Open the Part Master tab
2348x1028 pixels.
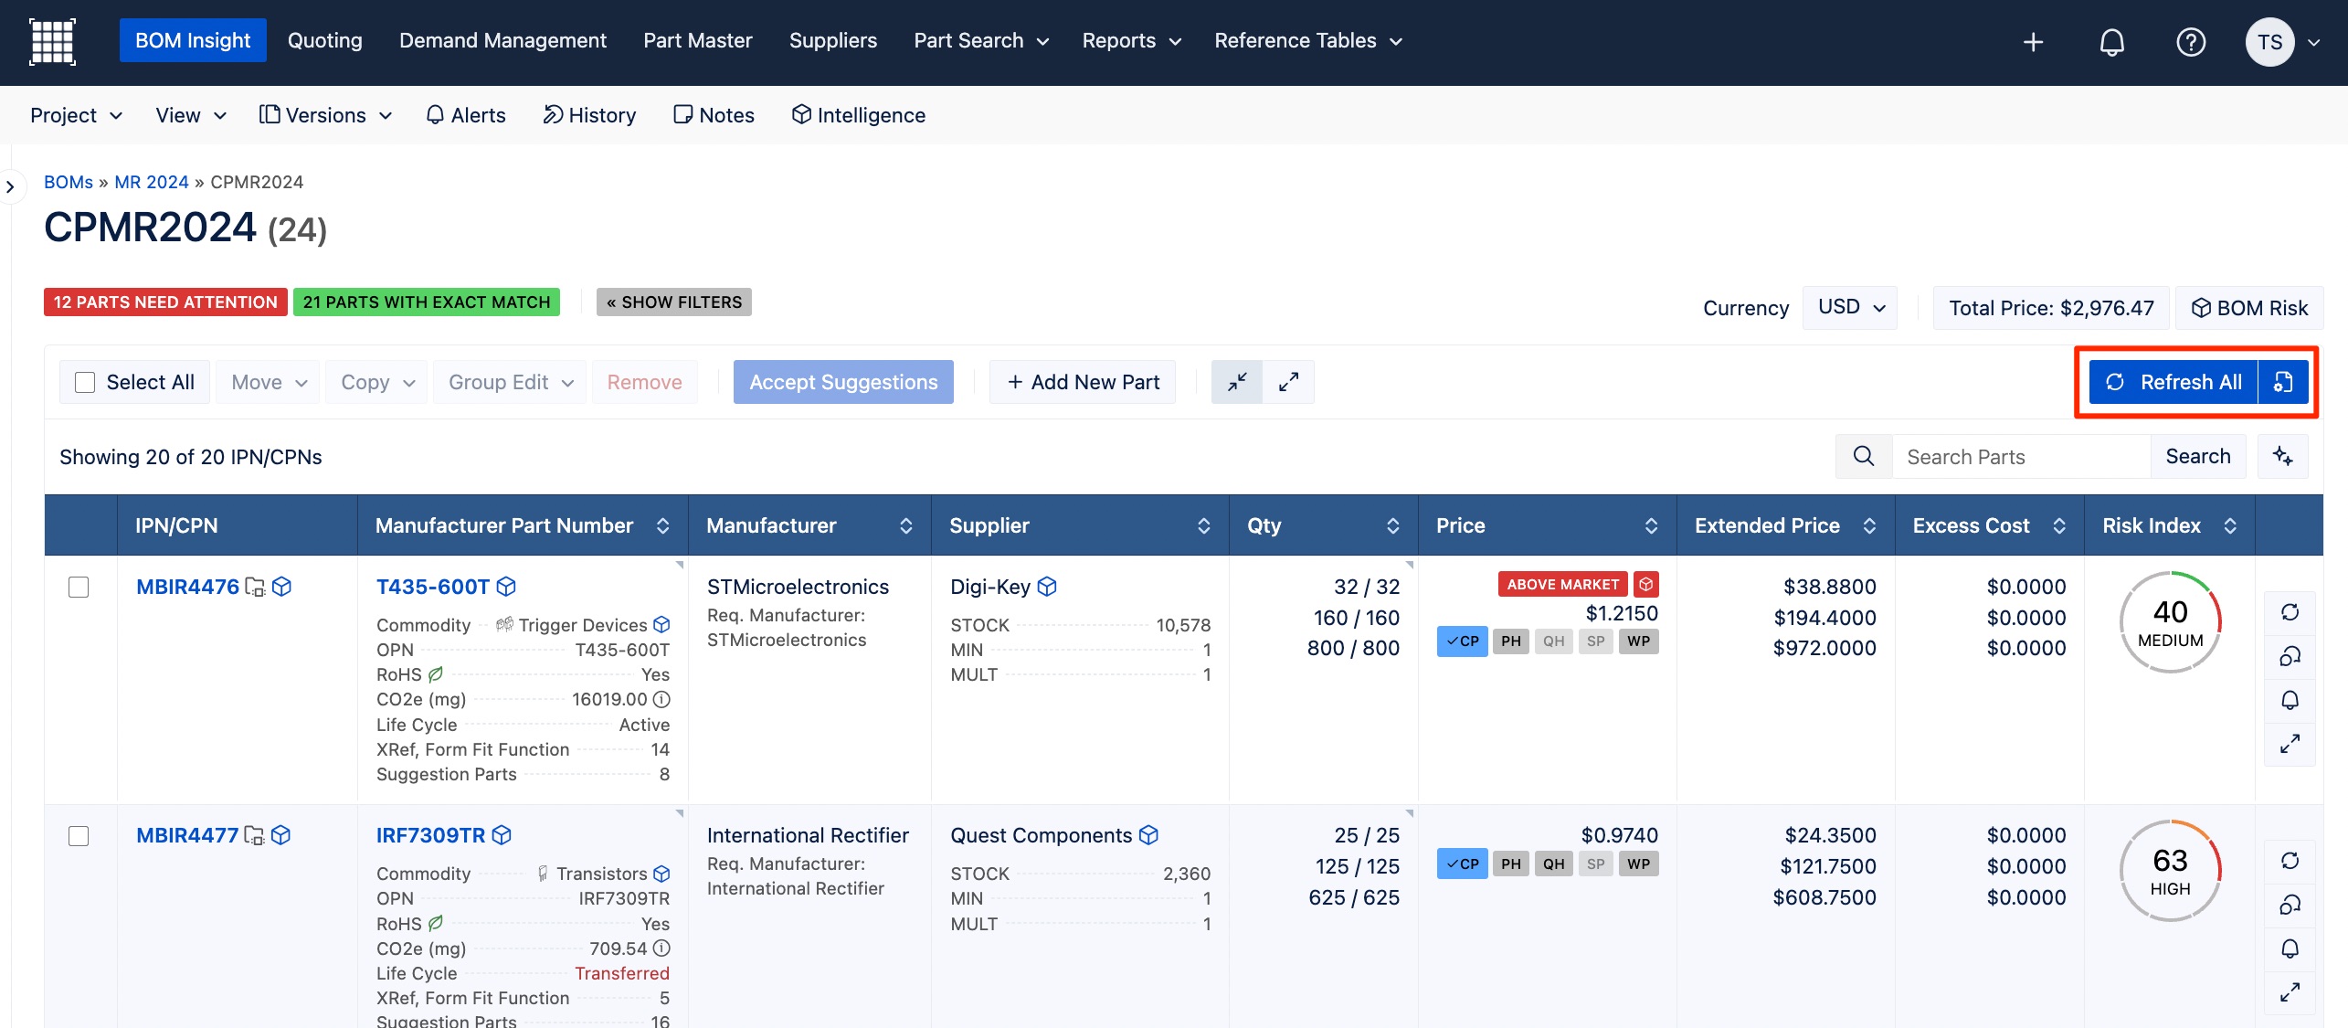click(697, 41)
